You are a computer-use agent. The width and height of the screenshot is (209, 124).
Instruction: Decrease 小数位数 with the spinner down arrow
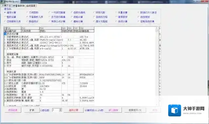[x=60, y=111]
